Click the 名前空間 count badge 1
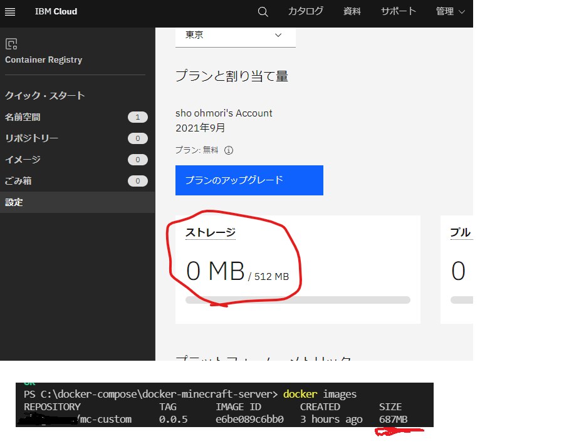Viewport: 569px width, 444px height. click(x=137, y=117)
